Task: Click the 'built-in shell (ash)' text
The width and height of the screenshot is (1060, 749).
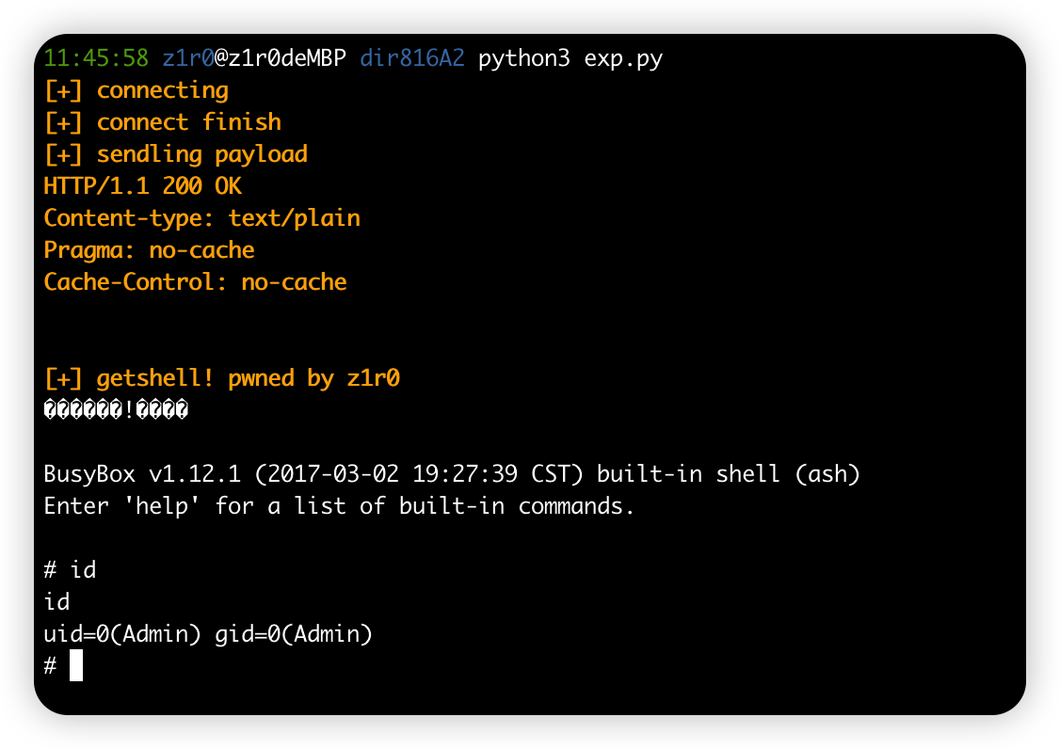Action: coord(728,474)
